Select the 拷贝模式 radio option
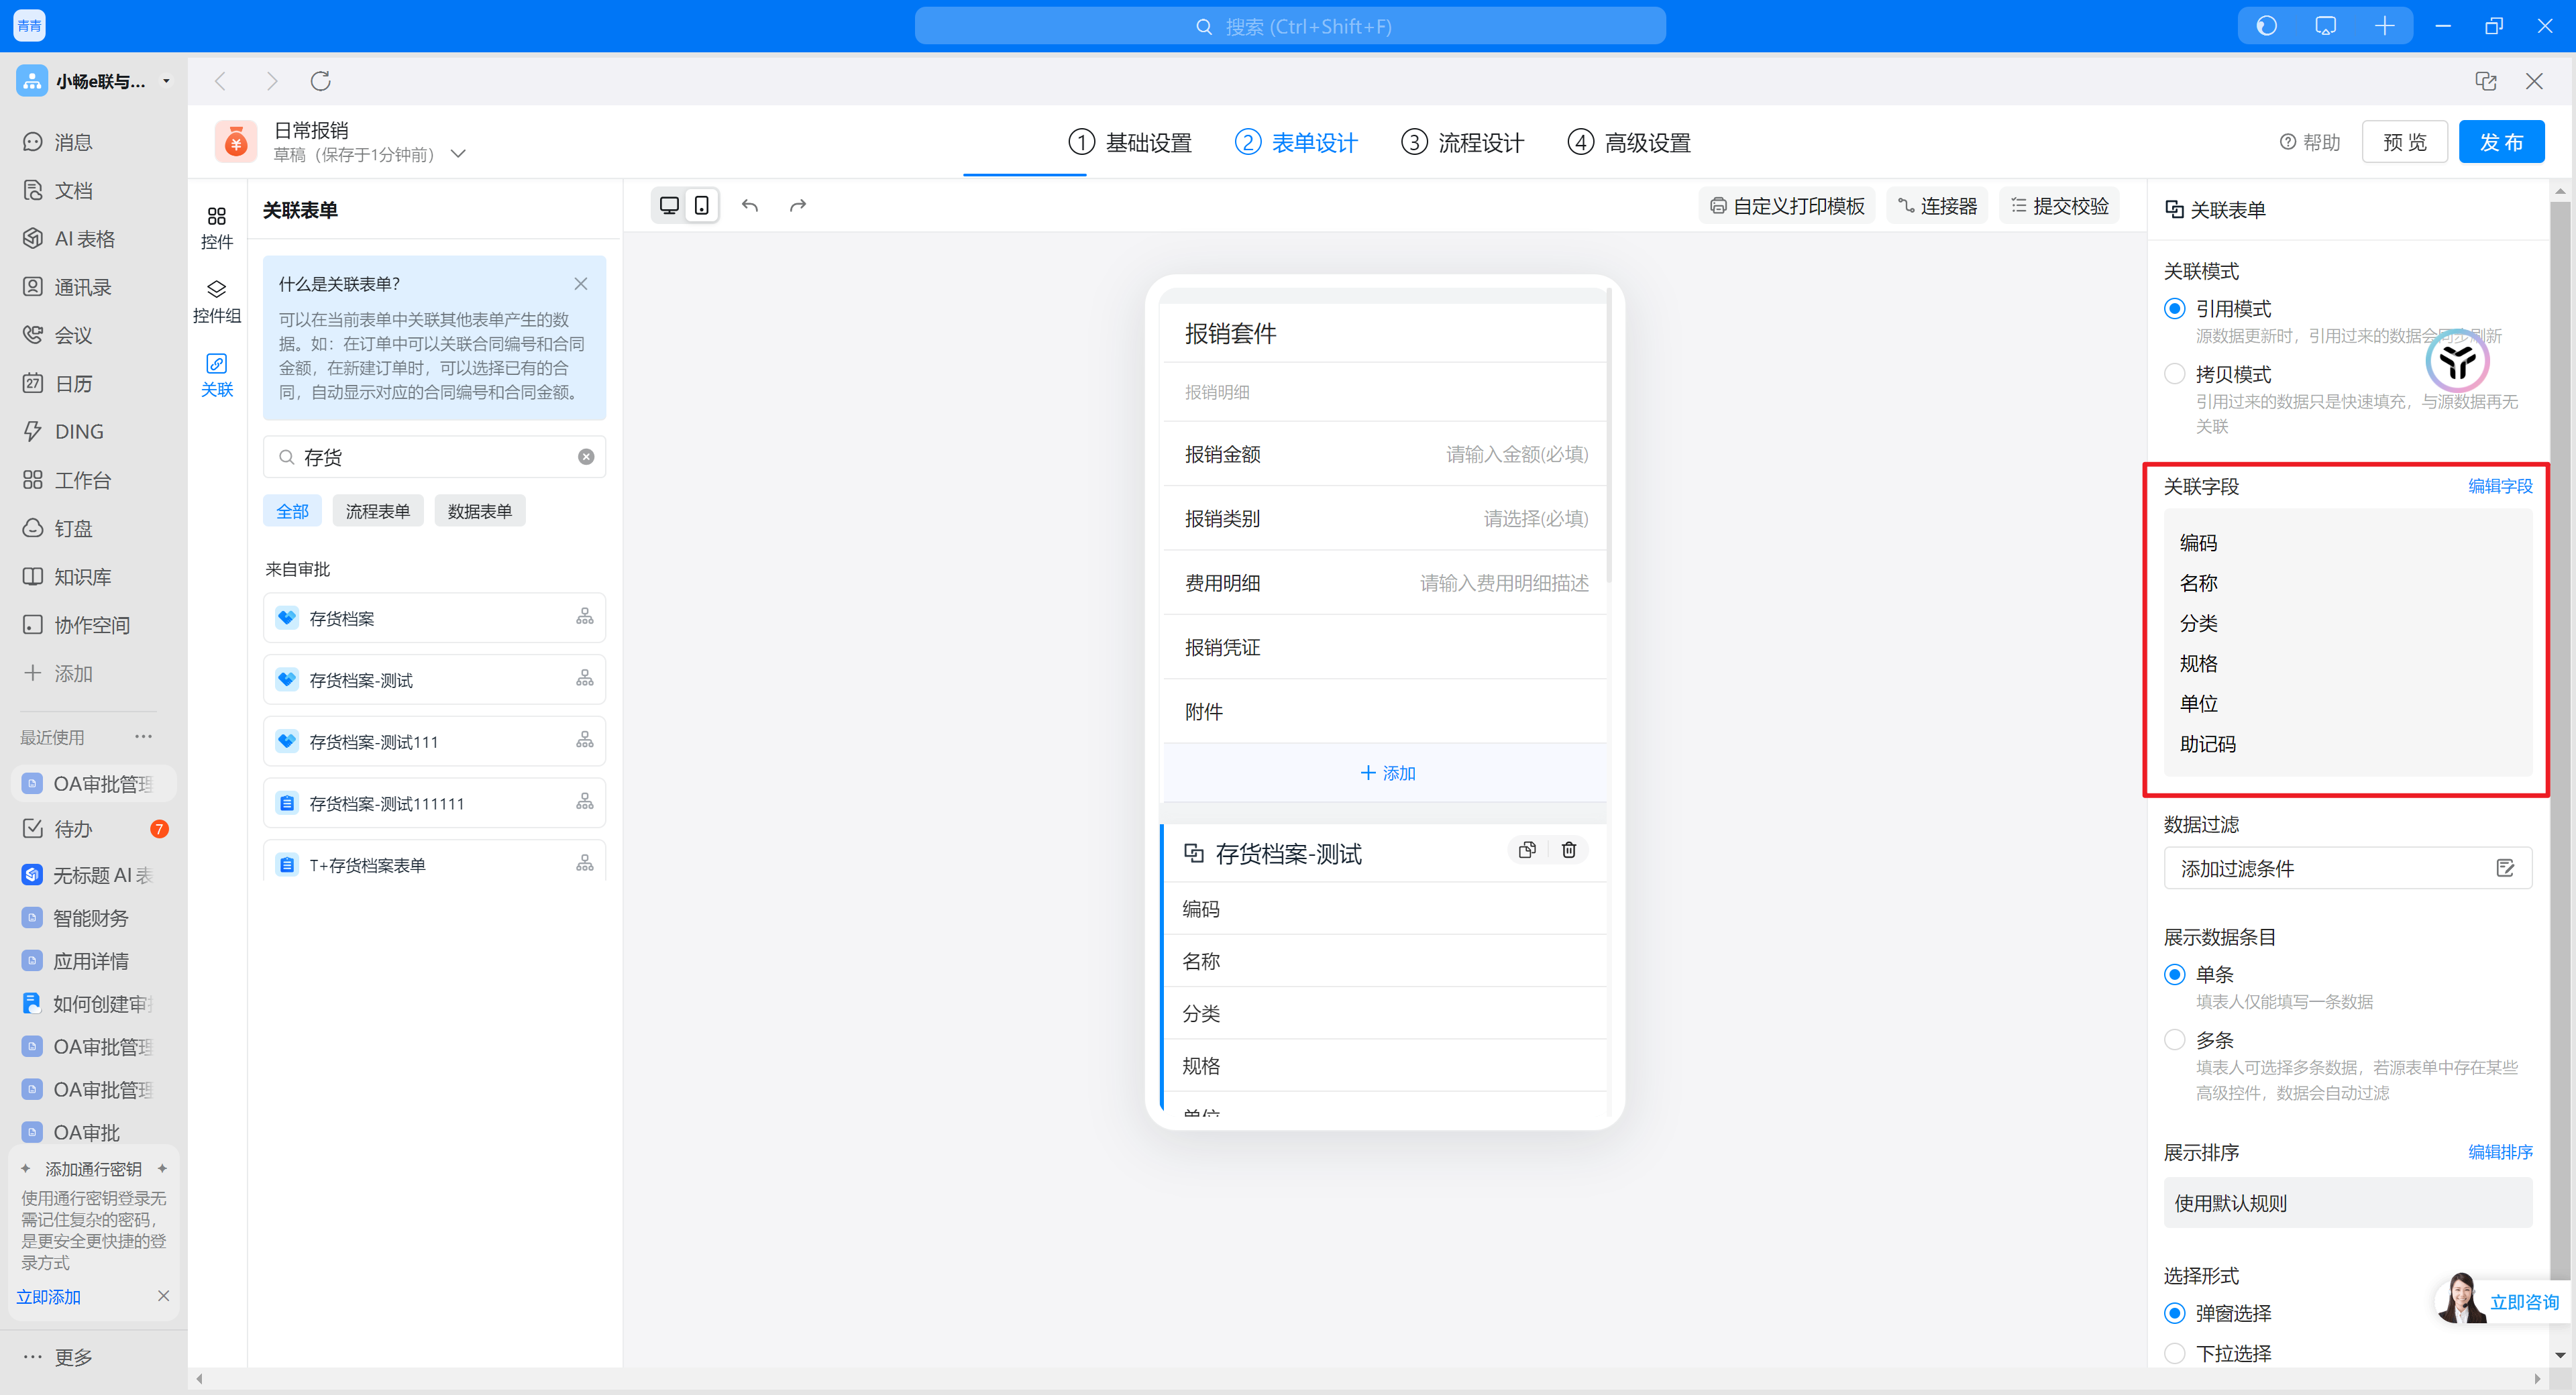Image resolution: width=2576 pixels, height=1395 pixels. pyautogui.click(x=2174, y=374)
